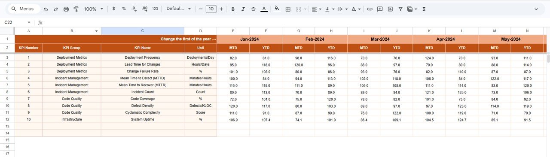
Task: Select row 13 header
Action: coord(7,126)
